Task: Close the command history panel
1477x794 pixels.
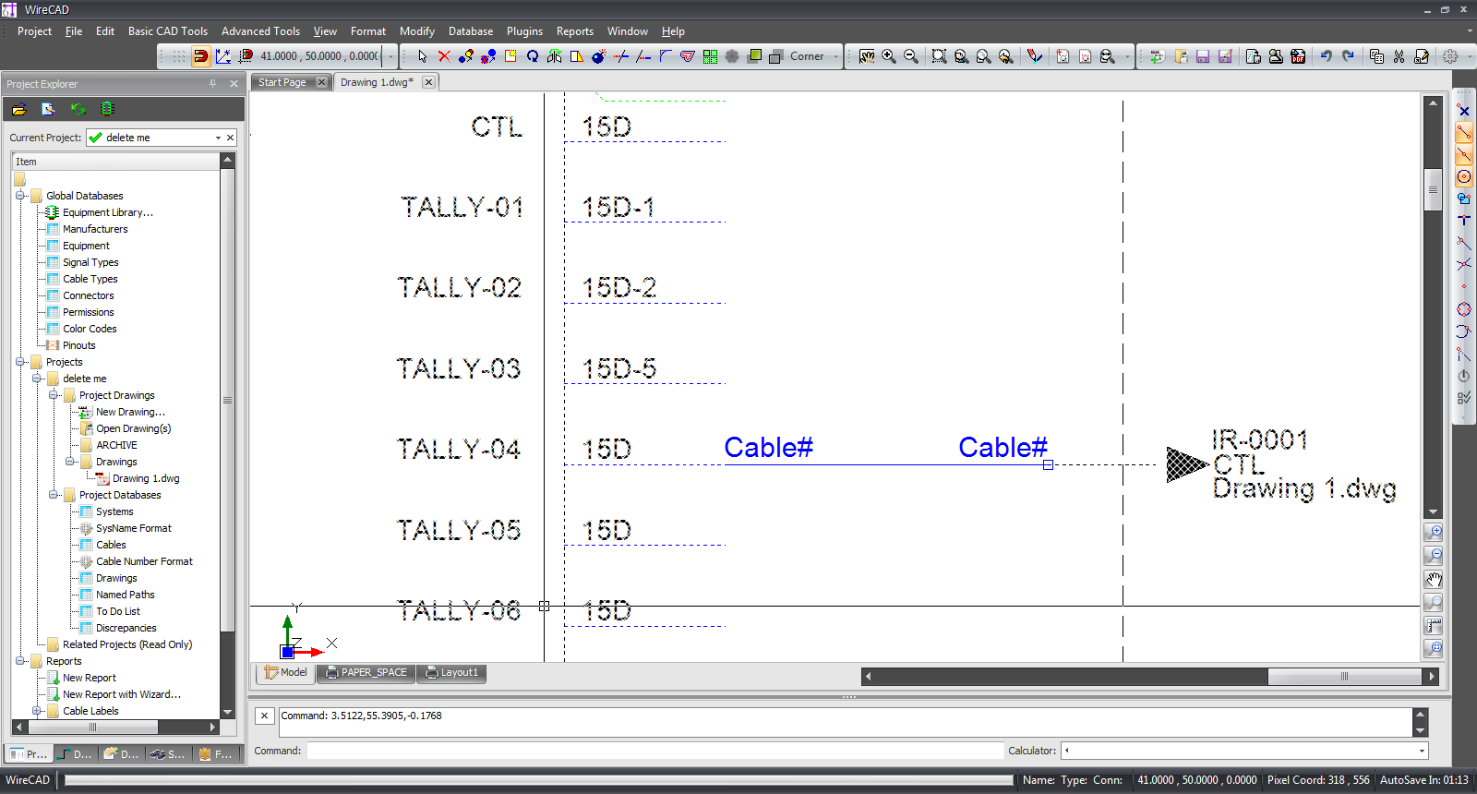Action: point(264,716)
